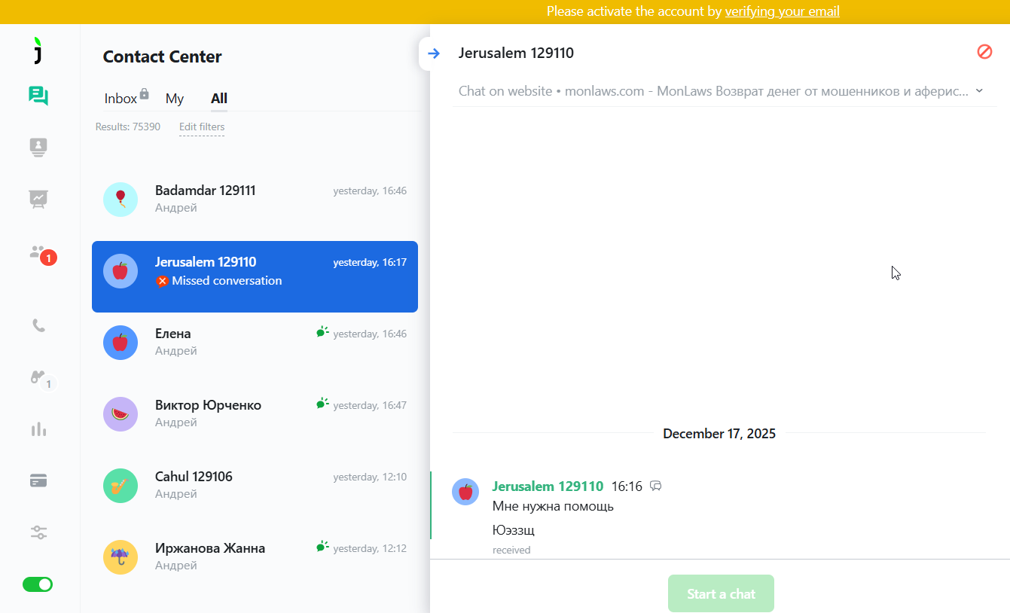Click the balloon avatar of Badamdar 129111
Viewport: 1010px width, 613px height.
pyautogui.click(x=121, y=200)
